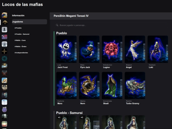
Task: Select the Jugadores menu item
Action: coord(30,22)
